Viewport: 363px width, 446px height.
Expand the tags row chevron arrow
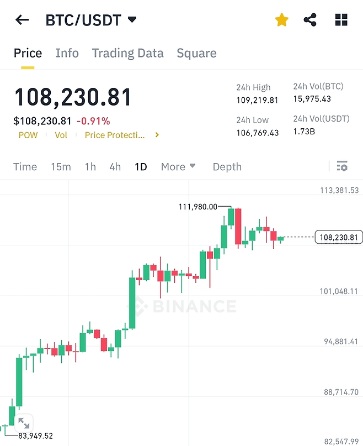157,135
